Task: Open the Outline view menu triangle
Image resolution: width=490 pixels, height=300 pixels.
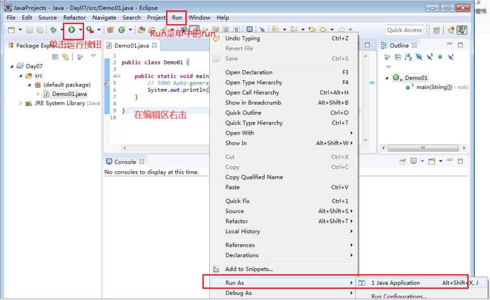Action: (388, 67)
